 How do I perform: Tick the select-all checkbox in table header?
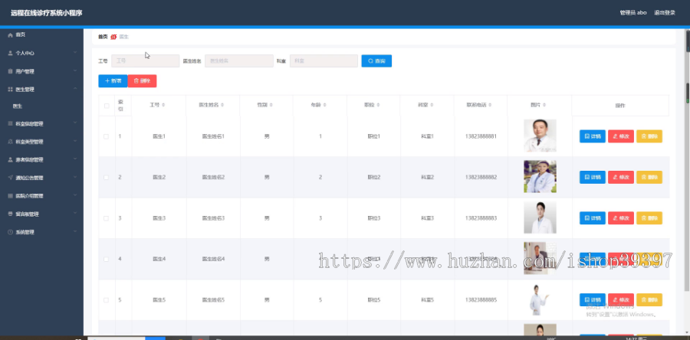click(x=107, y=106)
